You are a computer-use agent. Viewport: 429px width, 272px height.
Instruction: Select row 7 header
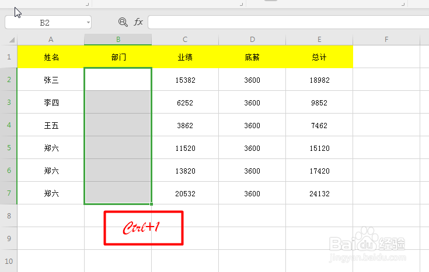9,193
